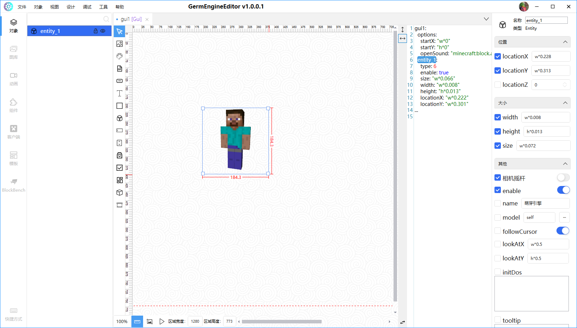The height and width of the screenshot is (328, 577).
Task: Open the 设计 design menu
Action: [x=71, y=7]
